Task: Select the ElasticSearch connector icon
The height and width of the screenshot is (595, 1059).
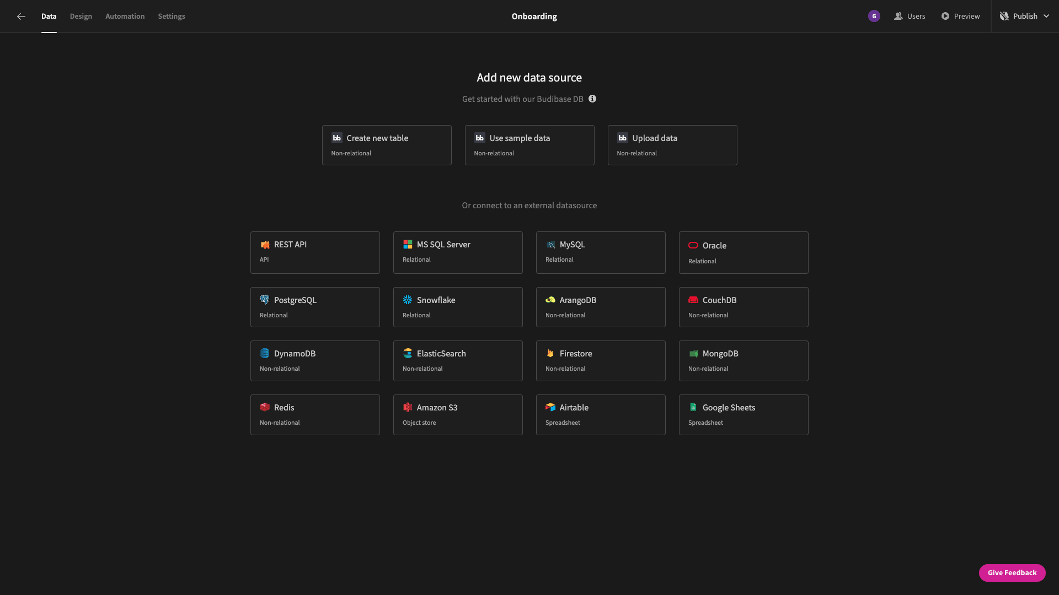Action: coord(407,354)
